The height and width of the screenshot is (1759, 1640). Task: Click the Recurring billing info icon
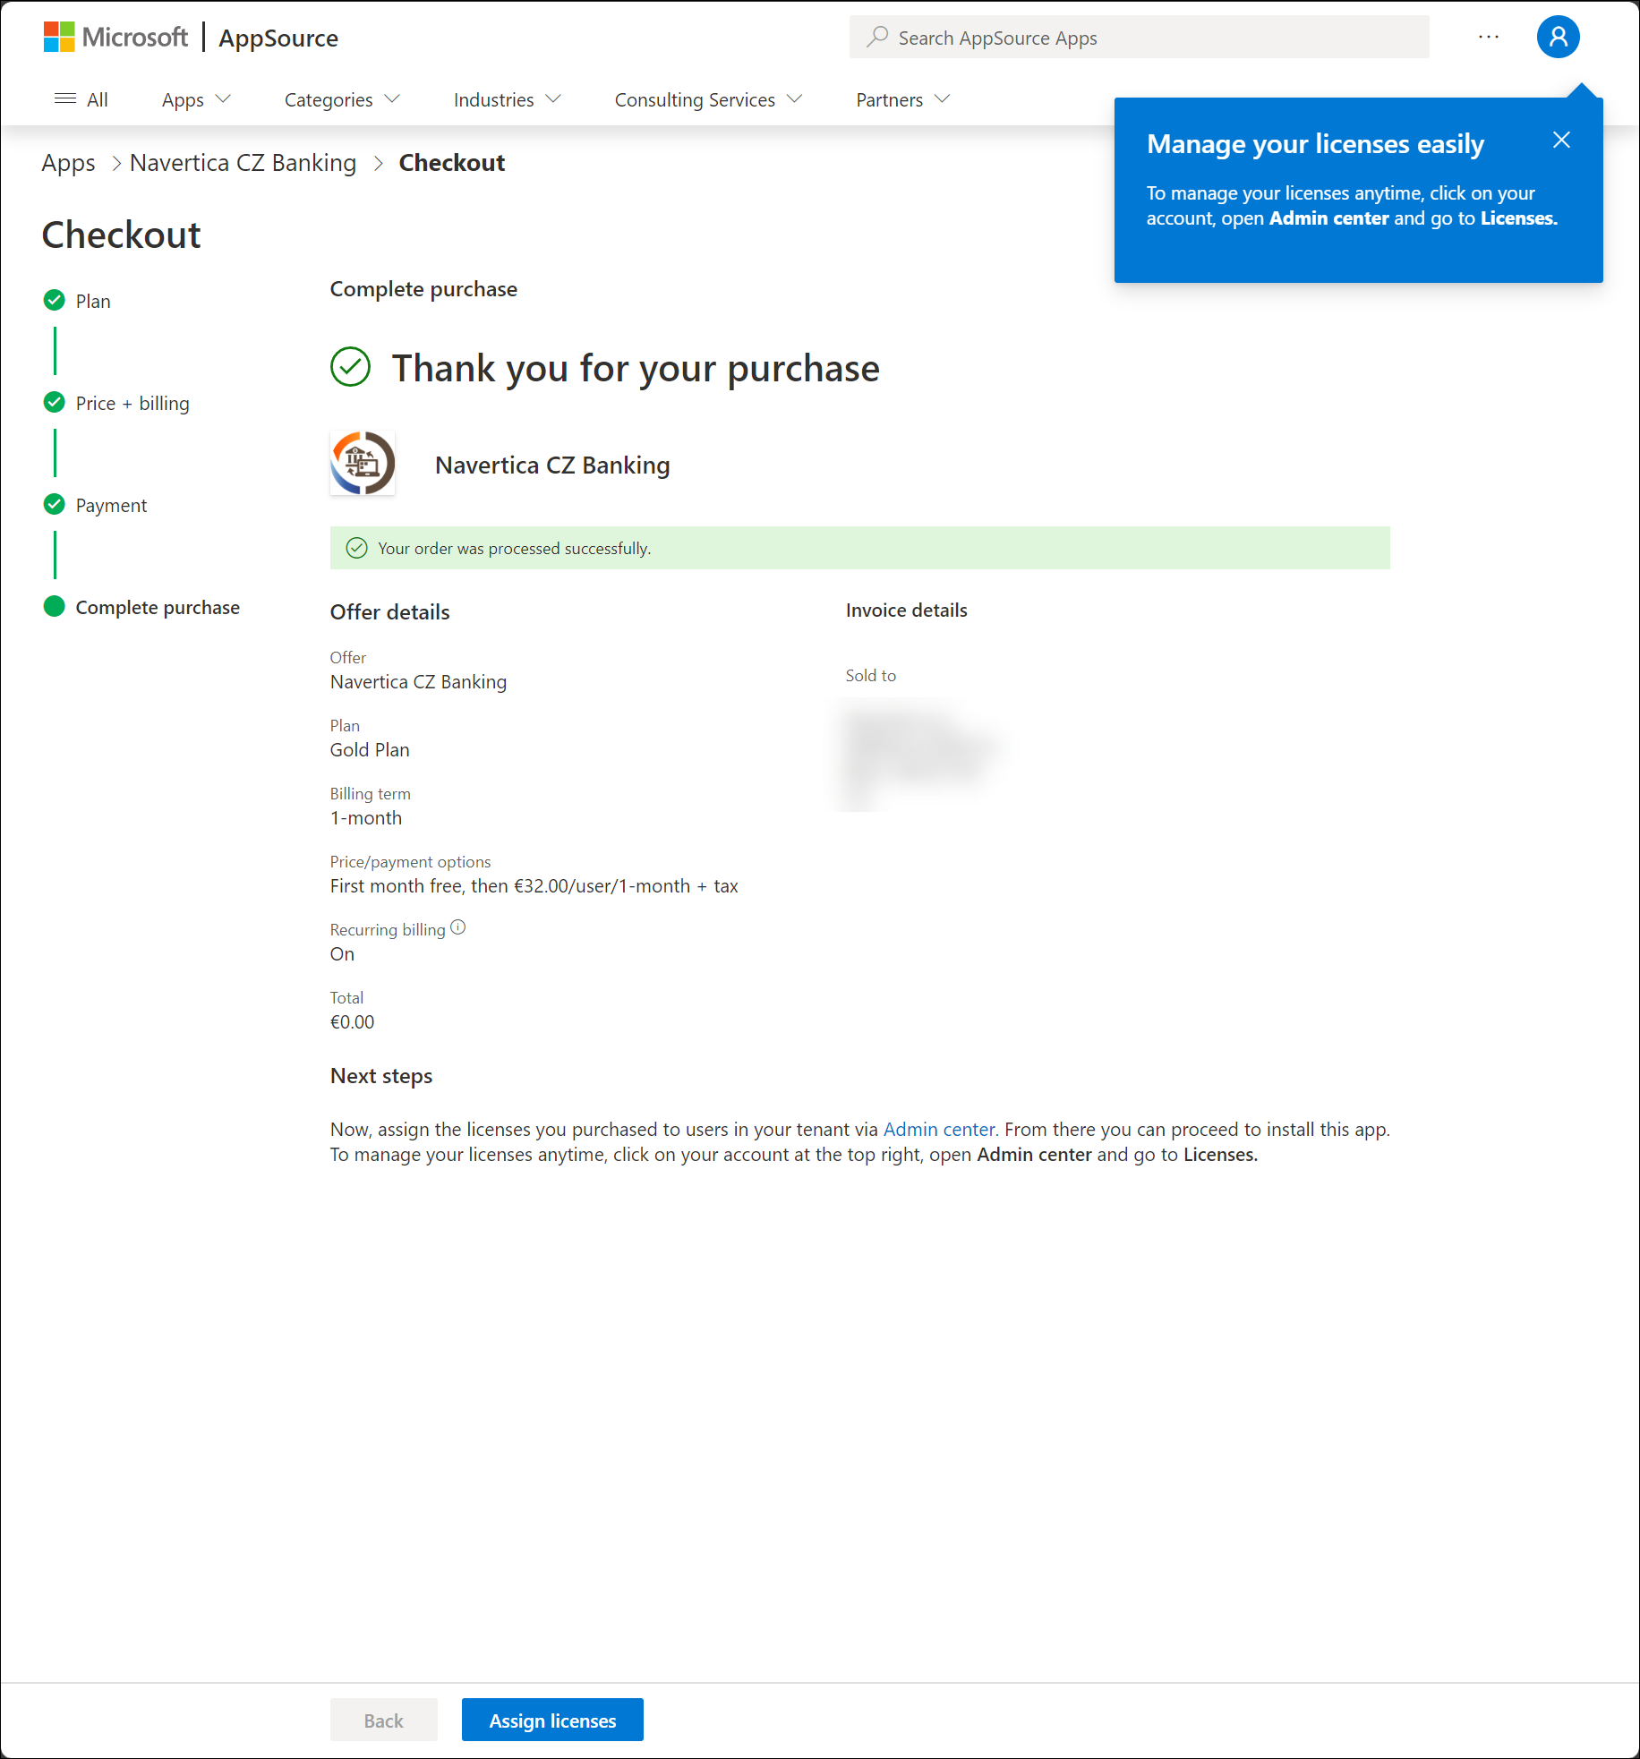click(x=458, y=927)
